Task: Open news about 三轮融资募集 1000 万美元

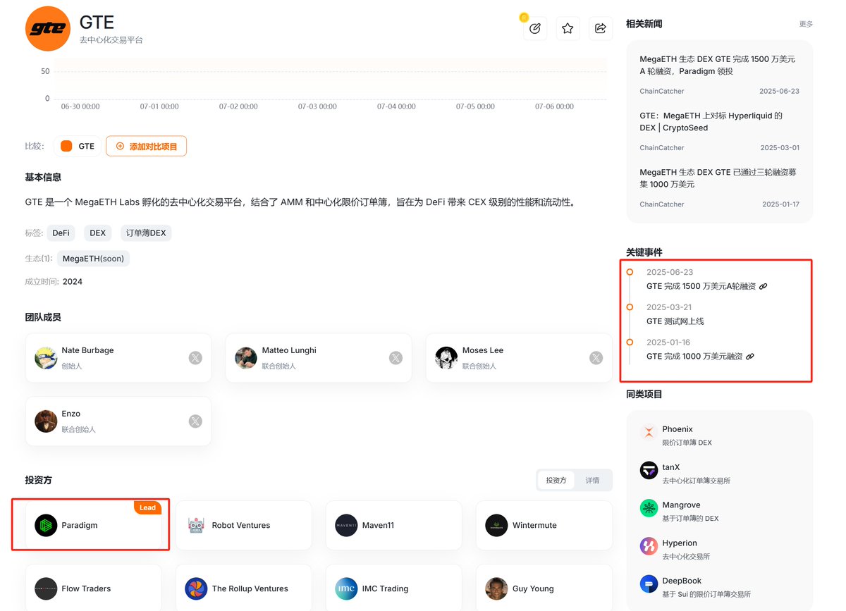Action: click(x=718, y=178)
